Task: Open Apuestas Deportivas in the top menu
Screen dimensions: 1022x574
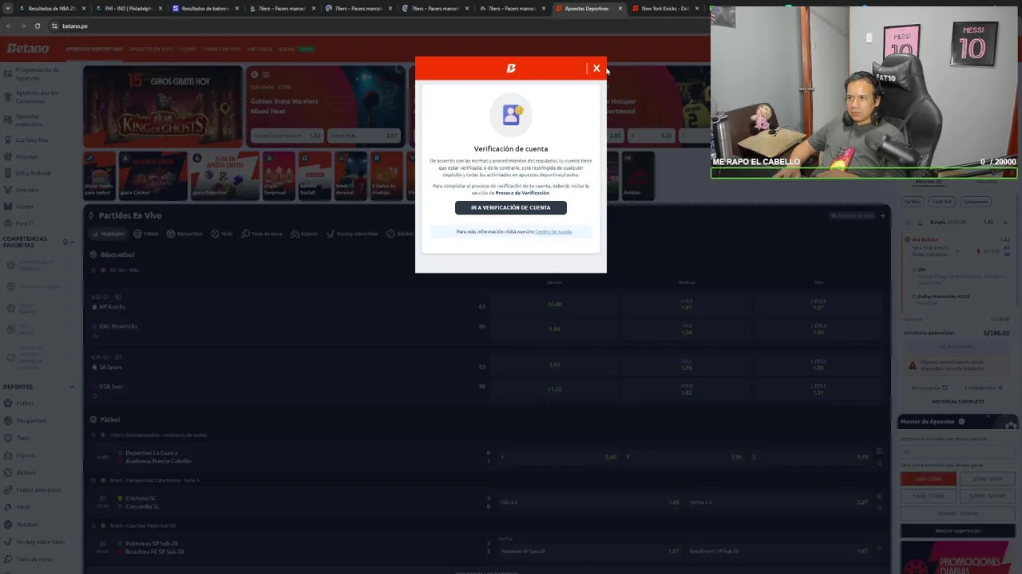Action: click(94, 49)
